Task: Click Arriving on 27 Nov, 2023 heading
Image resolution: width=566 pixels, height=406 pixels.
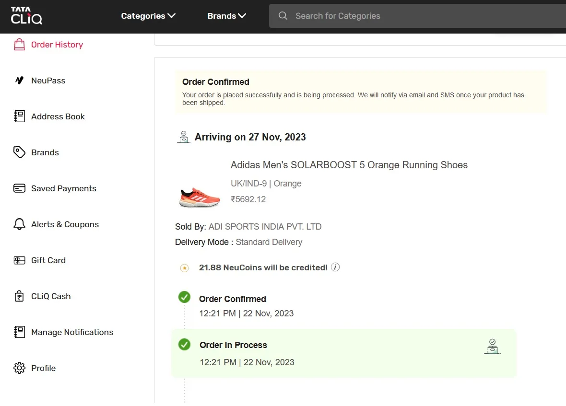Action: (250, 137)
